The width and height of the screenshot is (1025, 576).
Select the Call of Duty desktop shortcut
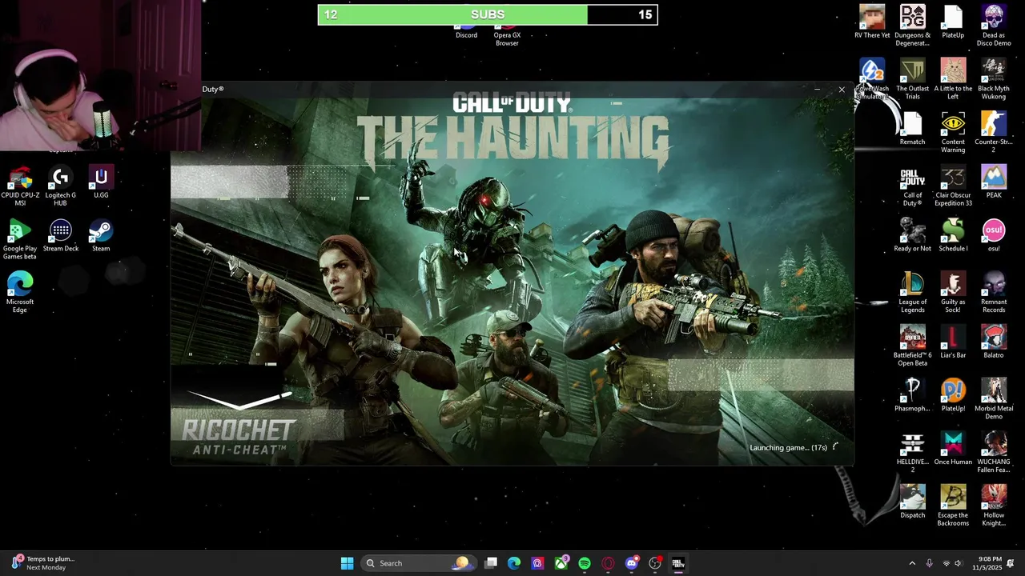(912, 186)
